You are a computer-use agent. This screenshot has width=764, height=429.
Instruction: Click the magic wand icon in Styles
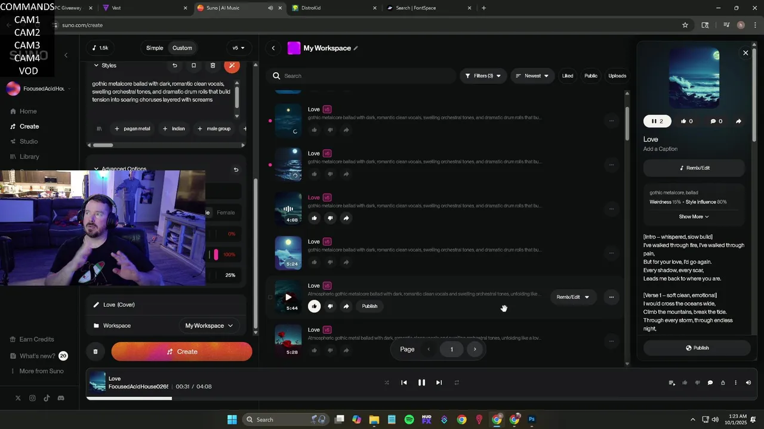click(232, 66)
